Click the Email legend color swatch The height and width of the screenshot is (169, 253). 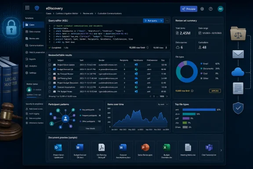(x=201, y=63)
